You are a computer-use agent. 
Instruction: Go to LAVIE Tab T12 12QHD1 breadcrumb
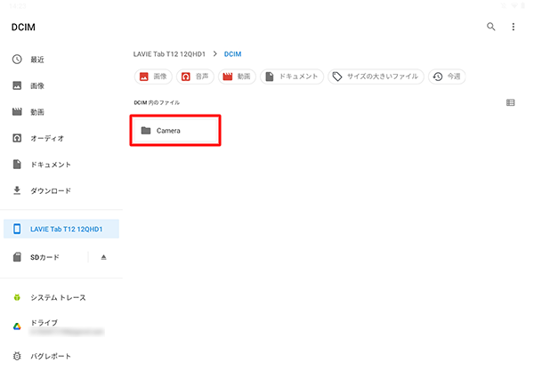pos(169,54)
